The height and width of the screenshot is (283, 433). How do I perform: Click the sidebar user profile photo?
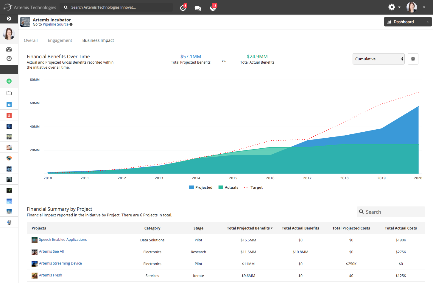click(9, 34)
